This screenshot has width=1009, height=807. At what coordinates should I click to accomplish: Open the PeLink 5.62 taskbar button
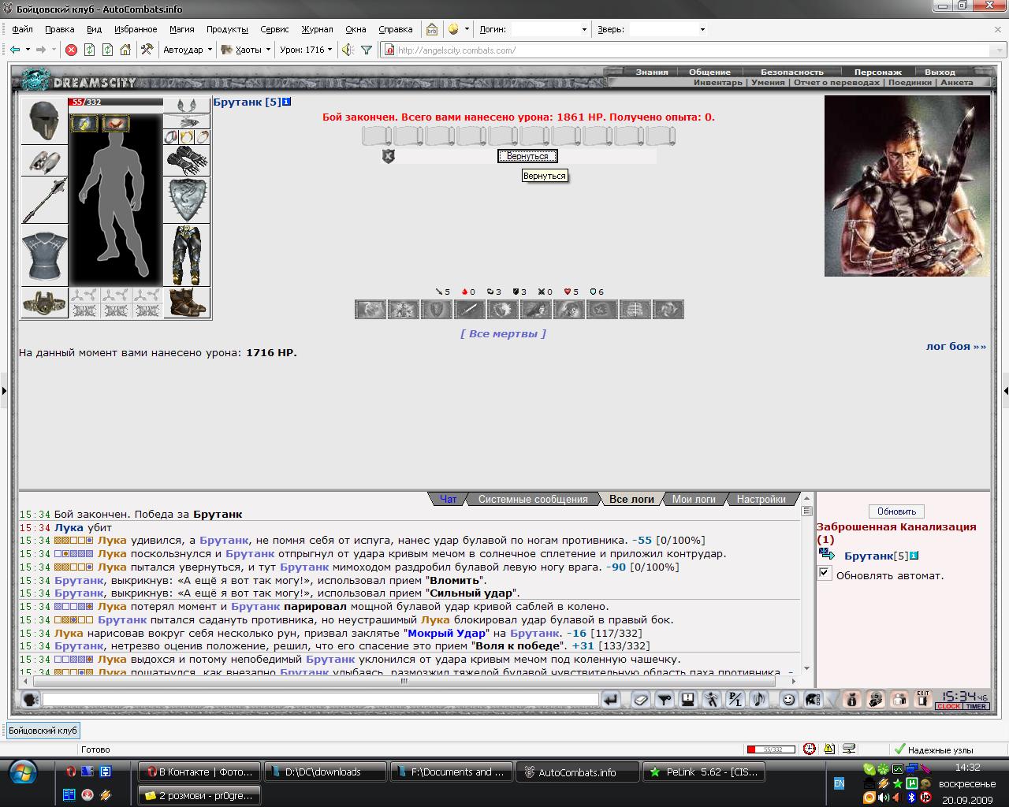point(703,772)
